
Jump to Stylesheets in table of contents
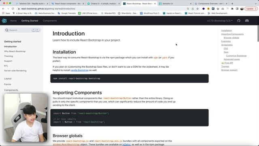tap(227, 45)
